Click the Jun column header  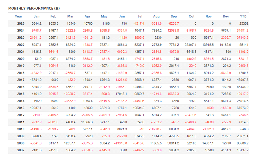(x=122, y=17)
